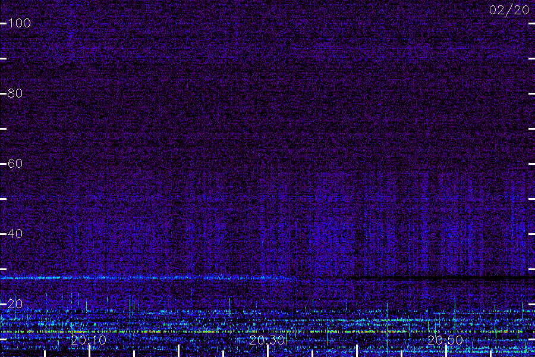Click the 40 frequency axis label
Image resolution: width=535 pixels, height=357 pixels.
pyautogui.click(x=15, y=234)
